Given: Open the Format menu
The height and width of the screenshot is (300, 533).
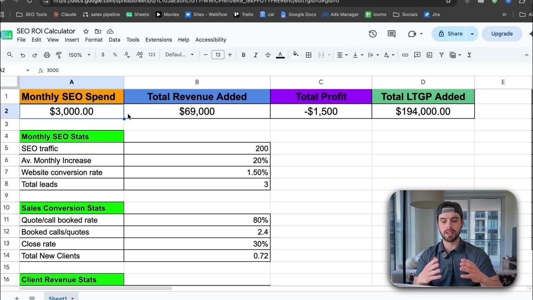Looking at the screenshot, I should (x=94, y=40).
